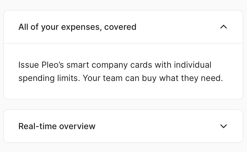Click 'Issue' at the start of the description
The width and height of the screenshot is (247, 152).
pyautogui.click(x=26, y=65)
